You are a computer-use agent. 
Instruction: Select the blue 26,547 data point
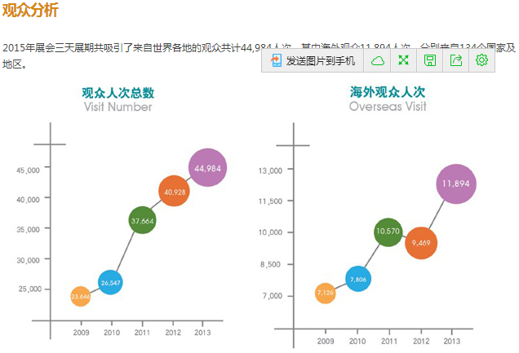110,282
